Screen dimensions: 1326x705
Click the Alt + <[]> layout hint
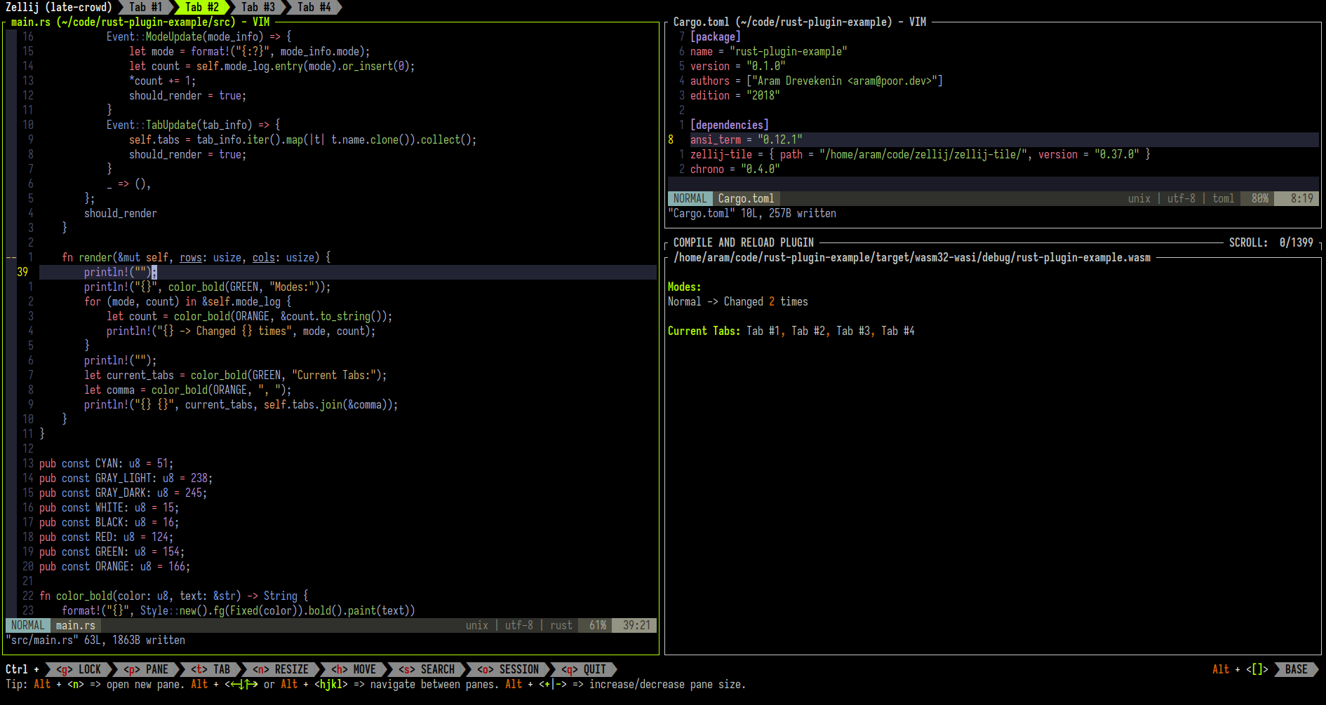tap(1240, 669)
